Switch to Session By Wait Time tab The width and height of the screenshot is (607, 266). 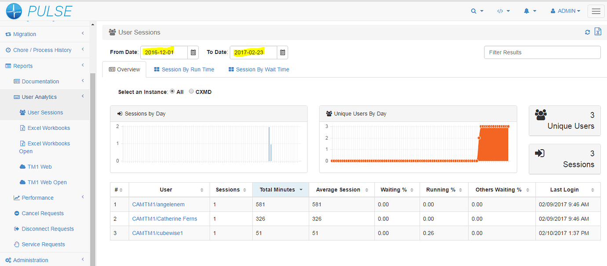point(259,69)
